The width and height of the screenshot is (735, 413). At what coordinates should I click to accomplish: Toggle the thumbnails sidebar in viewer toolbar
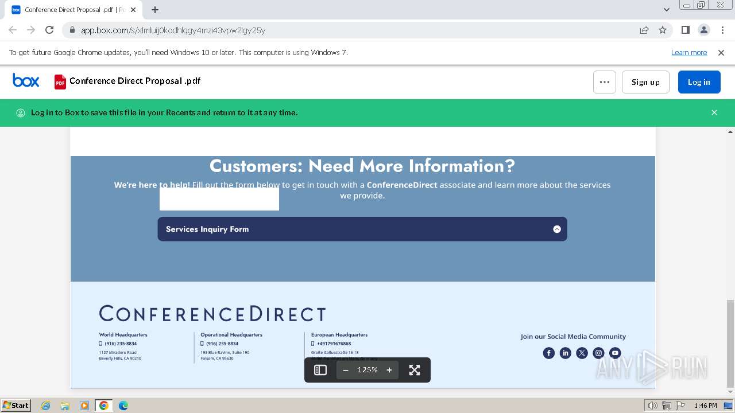(320, 370)
